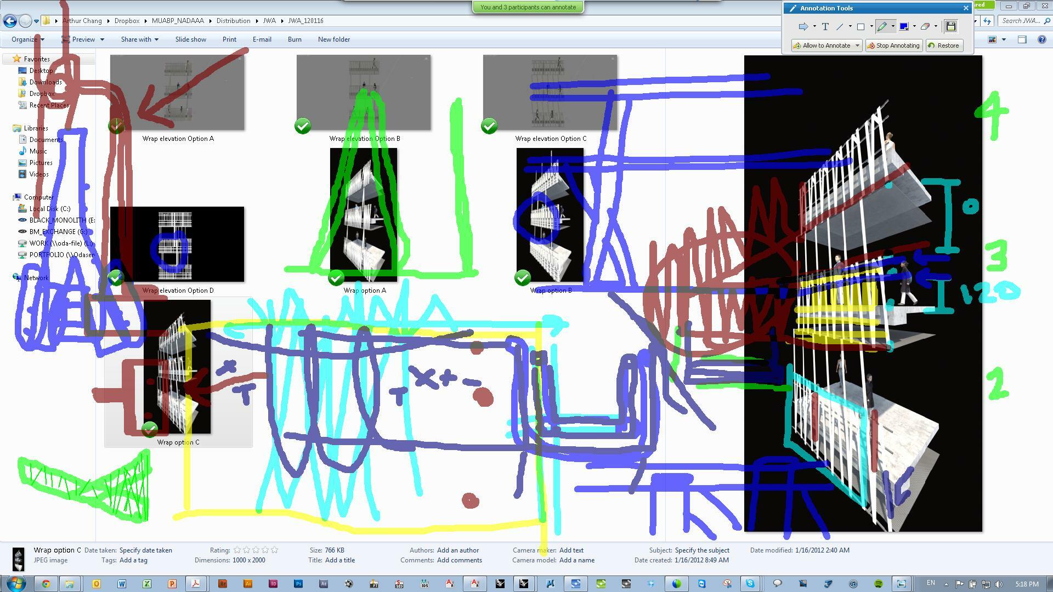Open Spotify from the taskbar

[x=879, y=584]
